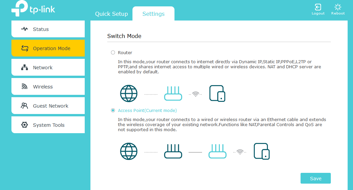Select the Router mode radio button
The width and height of the screenshot is (353, 190).
[113, 53]
